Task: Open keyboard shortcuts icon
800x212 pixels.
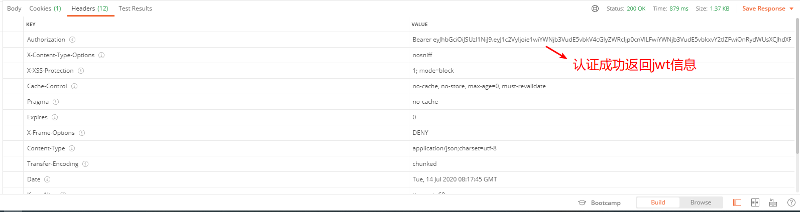Action: [773, 202]
